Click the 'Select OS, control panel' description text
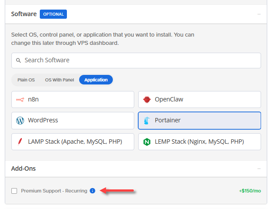 [103, 39]
